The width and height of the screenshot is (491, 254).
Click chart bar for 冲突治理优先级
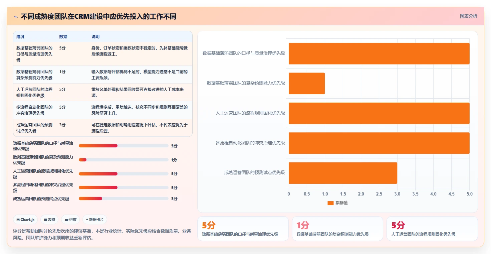click(379, 143)
